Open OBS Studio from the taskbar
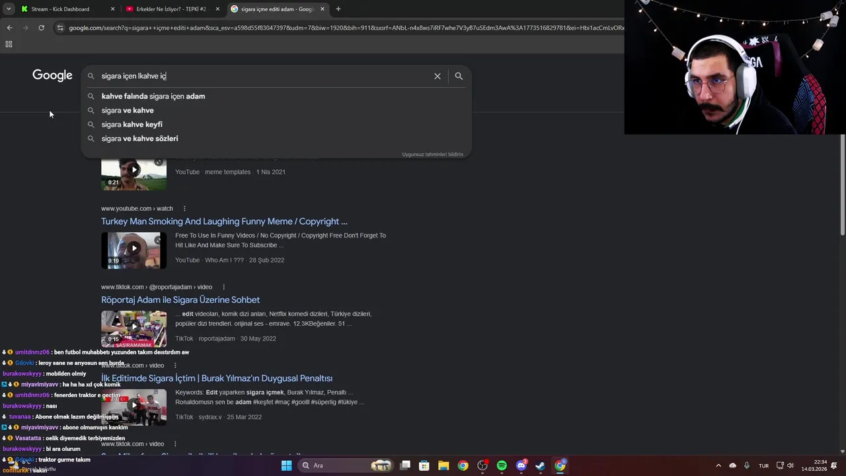 tap(482, 465)
